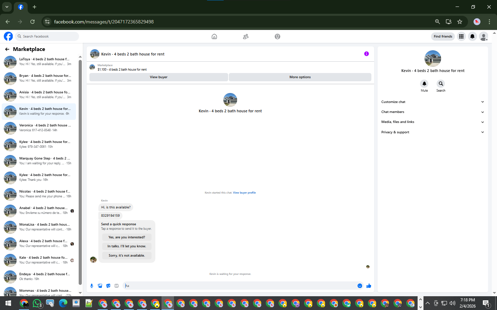The image size is (497, 310).
Task: Open the Friends icon in top navigation
Action: [x=246, y=37]
